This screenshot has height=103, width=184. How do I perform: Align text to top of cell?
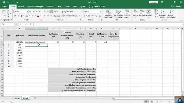(x=45, y=11)
